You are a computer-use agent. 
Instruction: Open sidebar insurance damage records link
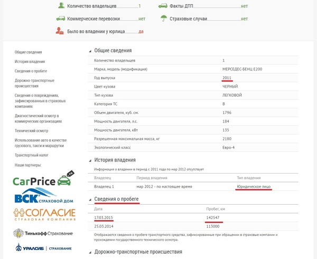tap(40, 101)
